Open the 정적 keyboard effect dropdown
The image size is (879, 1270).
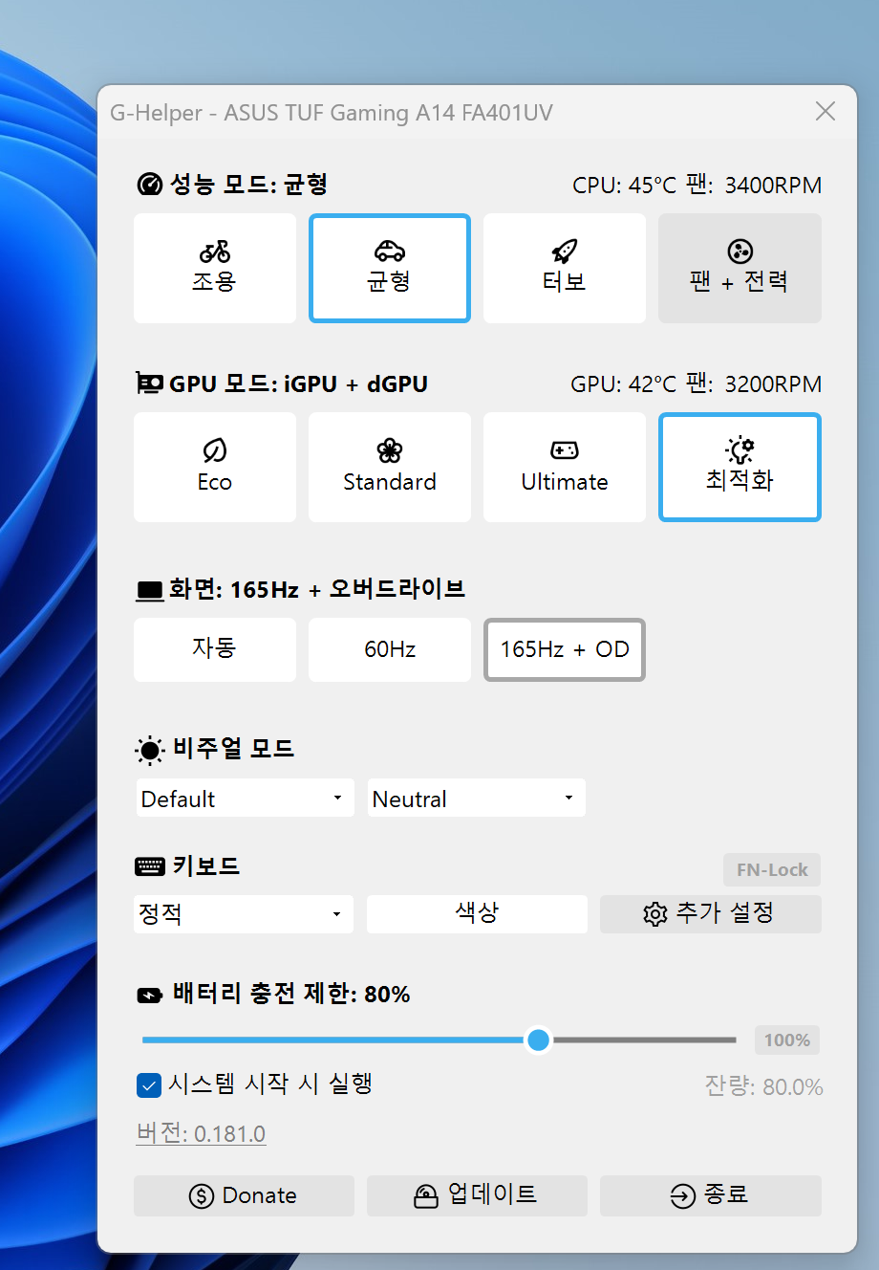[244, 914]
